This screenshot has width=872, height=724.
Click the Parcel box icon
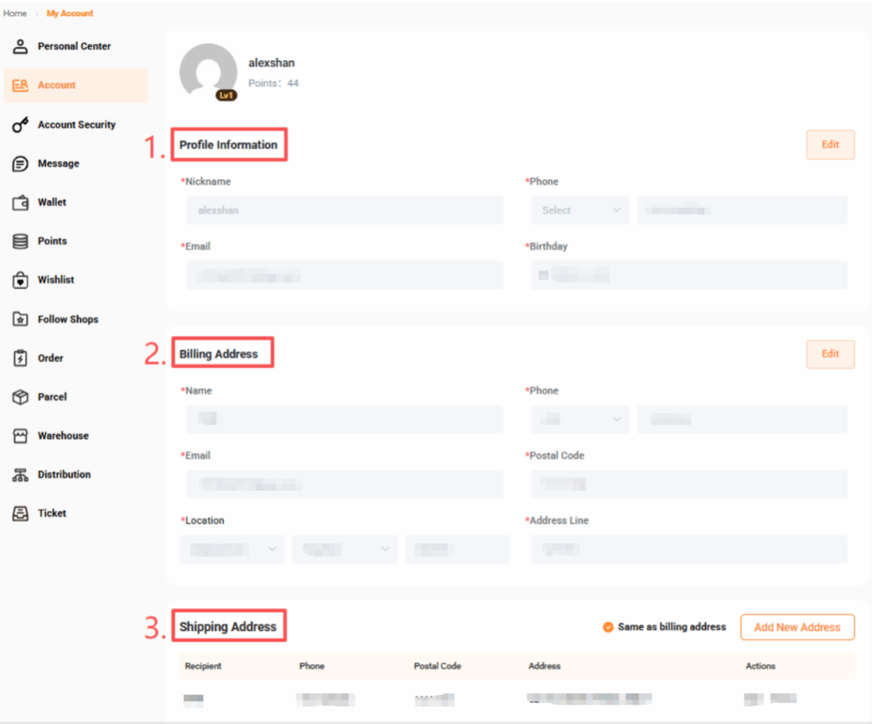click(20, 397)
